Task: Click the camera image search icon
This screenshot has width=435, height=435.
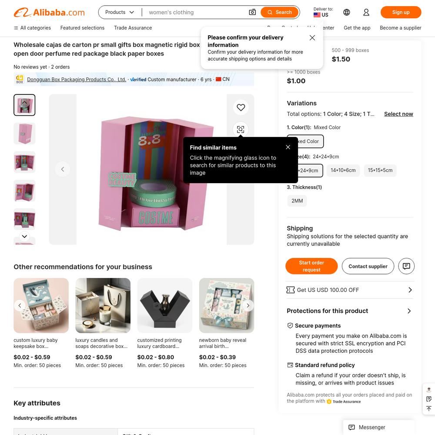Action: pyautogui.click(x=252, y=12)
